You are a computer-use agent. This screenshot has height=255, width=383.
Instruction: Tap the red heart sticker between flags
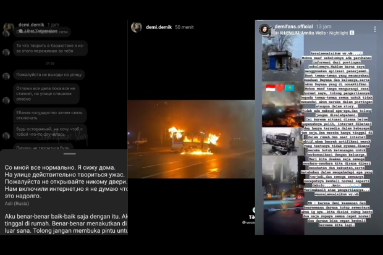(280, 88)
